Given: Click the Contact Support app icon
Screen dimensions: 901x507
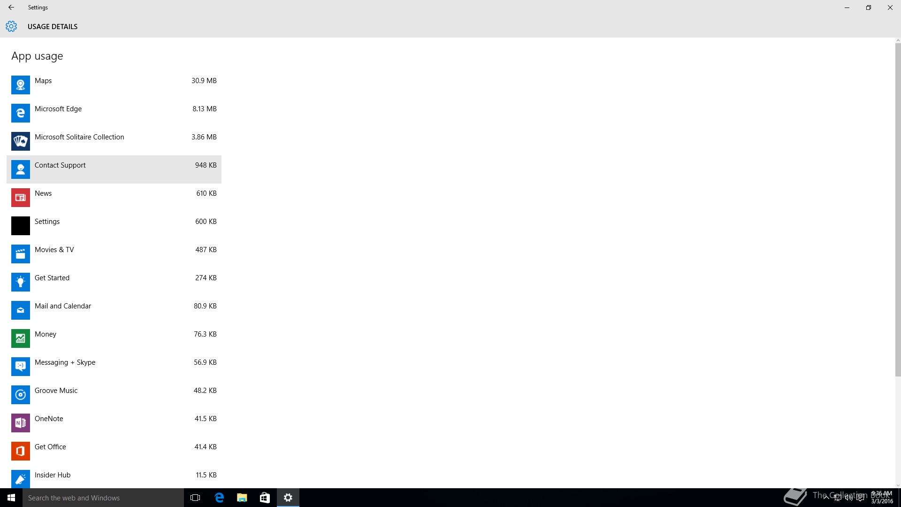Looking at the screenshot, I should (21, 169).
